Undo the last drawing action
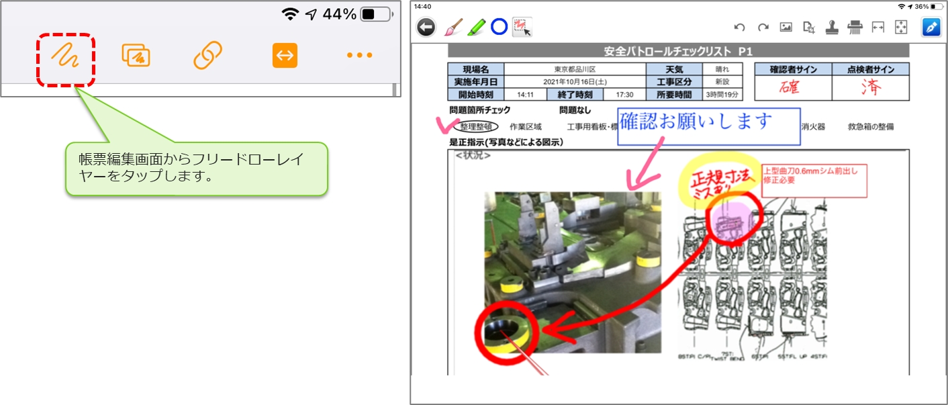The image size is (948, 405). 740,28
